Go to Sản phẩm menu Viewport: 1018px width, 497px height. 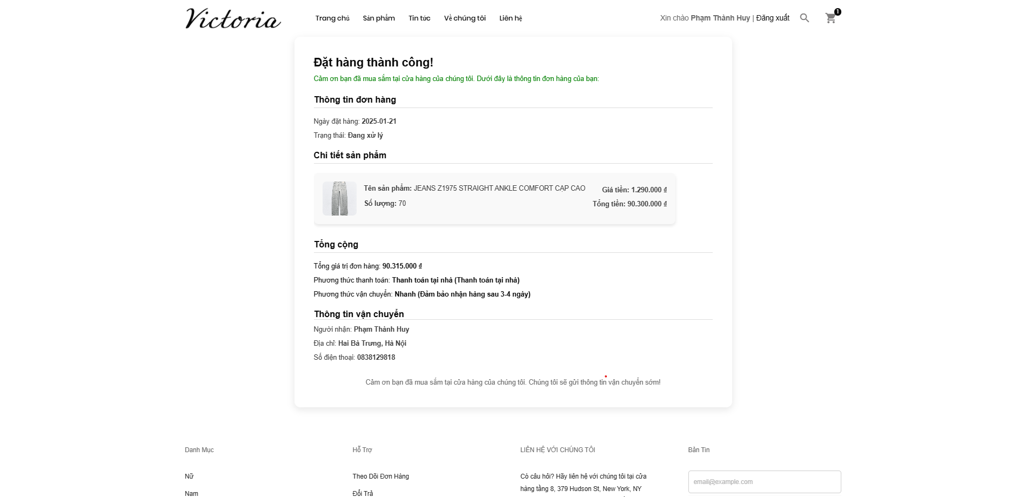(379, 18)
